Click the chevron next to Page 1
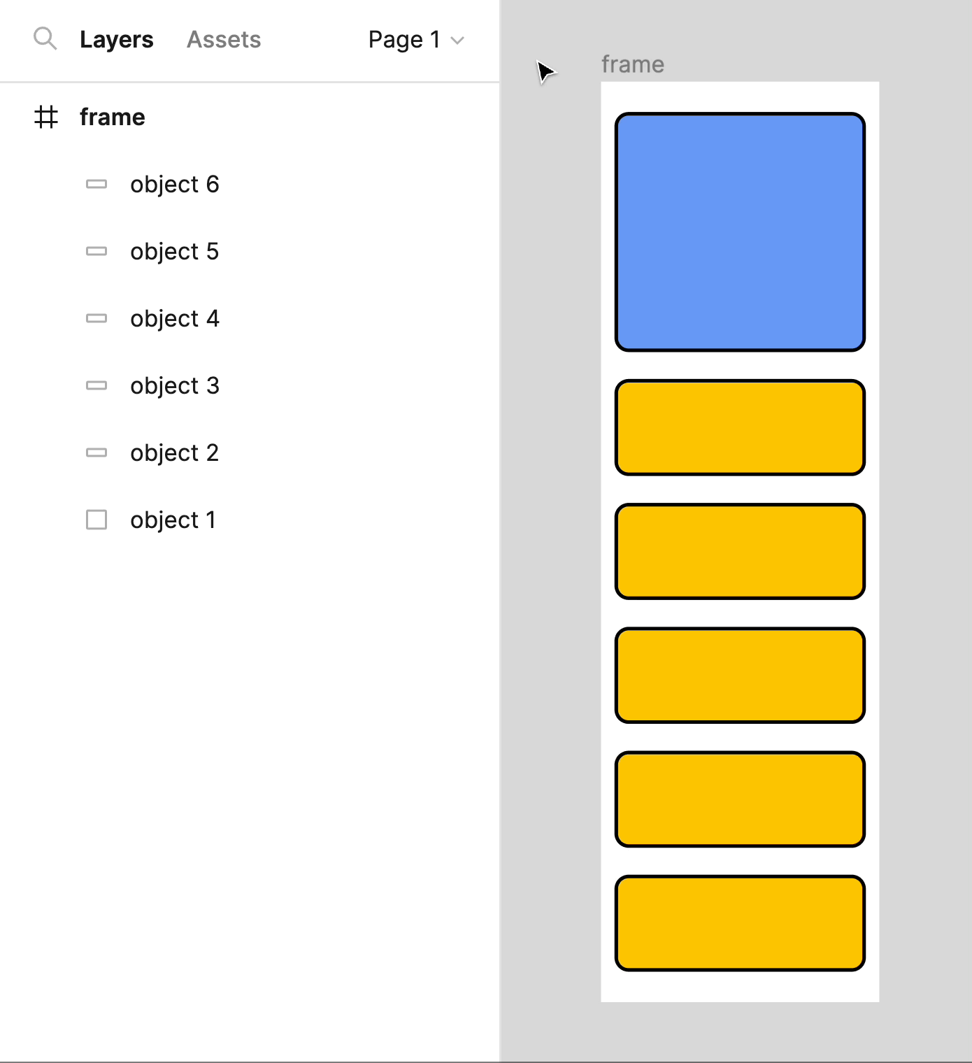 click(x=457, y=41)
